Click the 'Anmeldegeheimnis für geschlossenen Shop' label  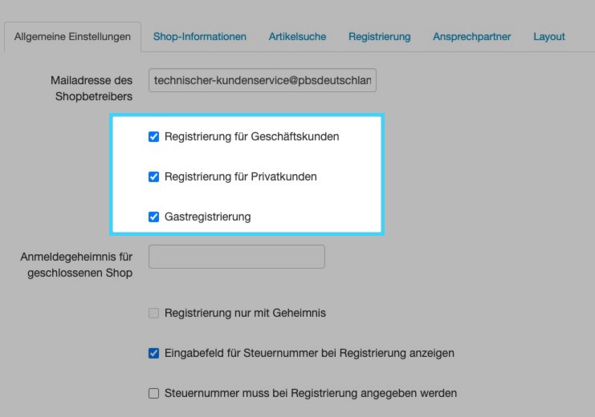pos(77,265)
